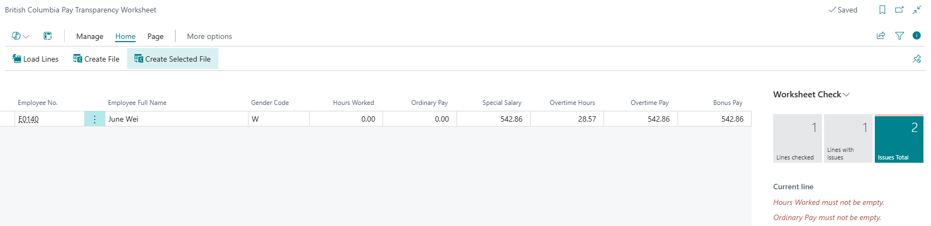Toggle the FactBox info pane icon
The width and height of the screenshot is (931, 226).
point(916,36)
